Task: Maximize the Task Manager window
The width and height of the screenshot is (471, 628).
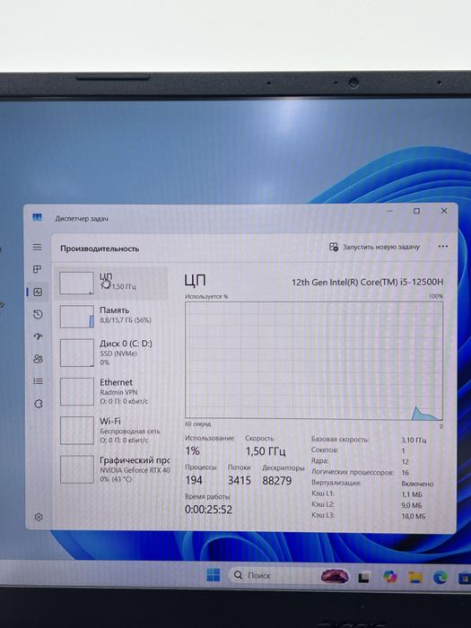Action: (416, 211)
